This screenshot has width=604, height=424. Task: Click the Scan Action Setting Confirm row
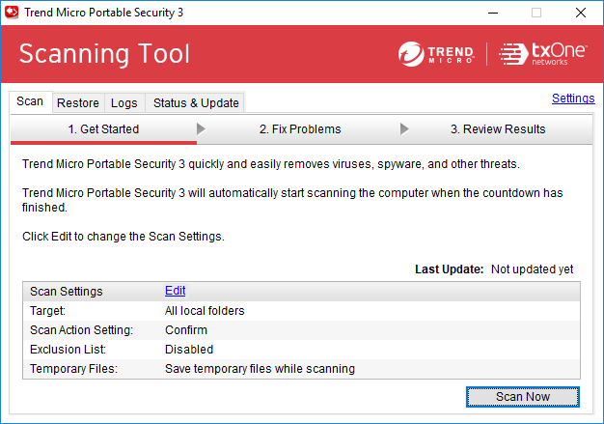tap(187, 329)
